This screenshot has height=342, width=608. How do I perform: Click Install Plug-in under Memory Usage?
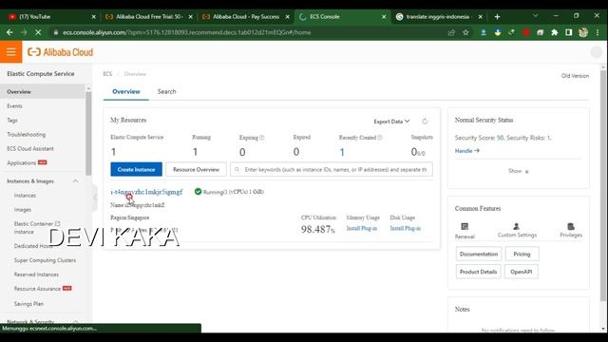(361, 228)
